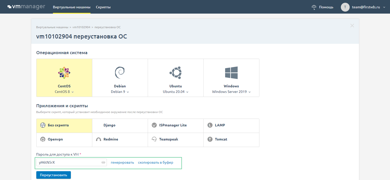Select the Django script

point(120,126)
